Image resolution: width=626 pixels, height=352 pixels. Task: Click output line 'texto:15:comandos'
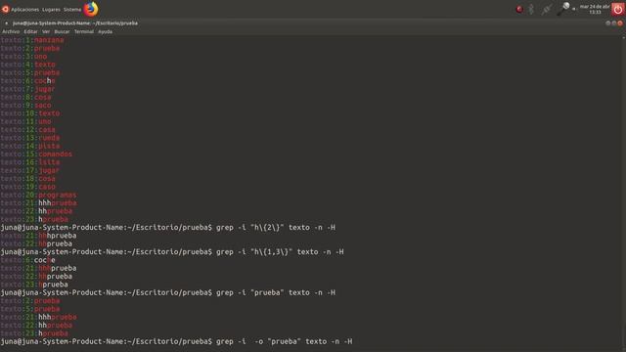36,154
